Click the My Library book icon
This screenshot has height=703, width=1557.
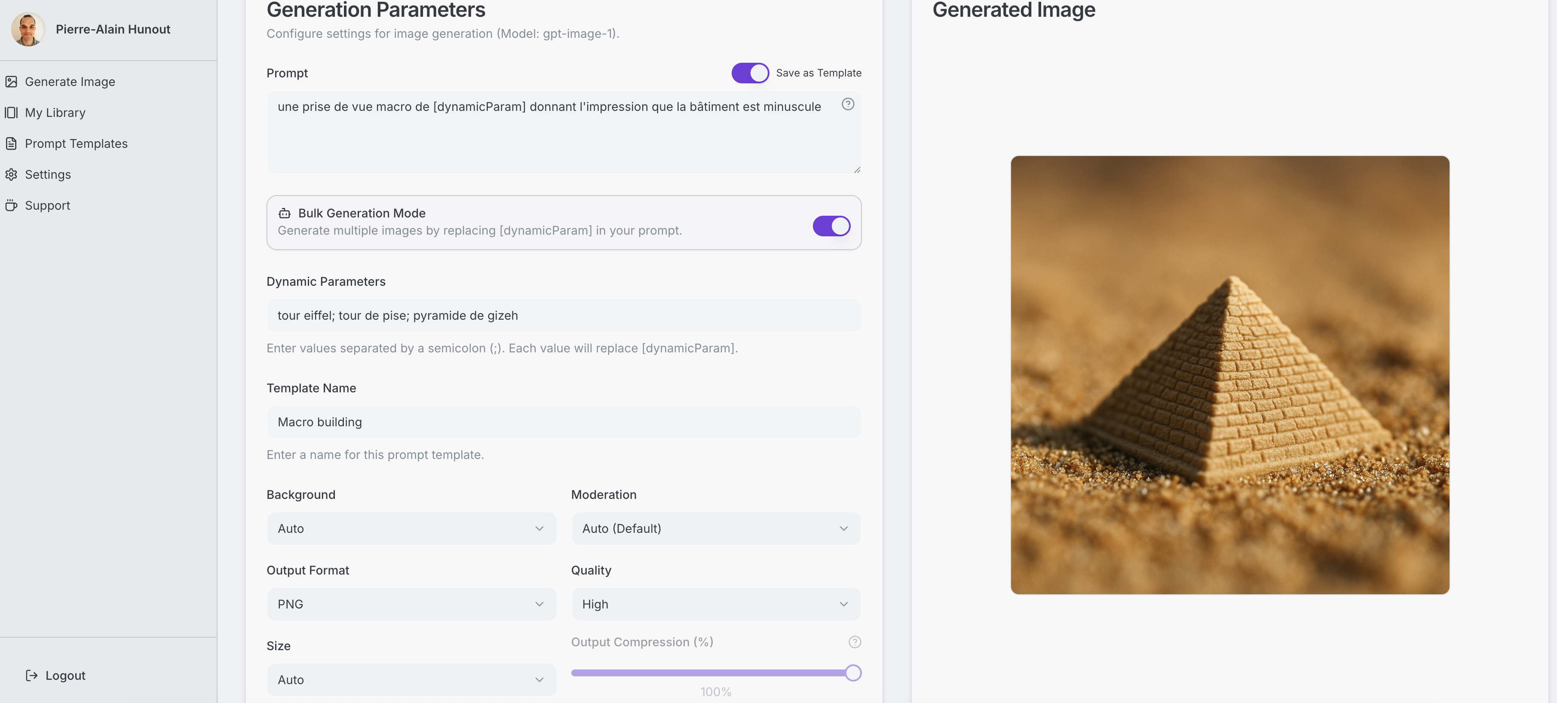click(11, 112)
